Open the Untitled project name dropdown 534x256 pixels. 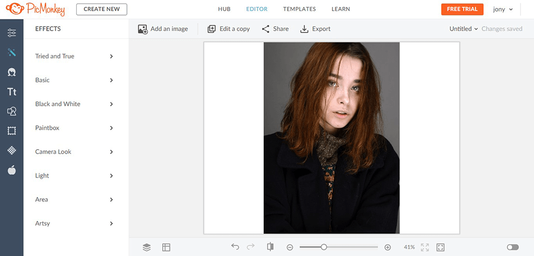464,29
